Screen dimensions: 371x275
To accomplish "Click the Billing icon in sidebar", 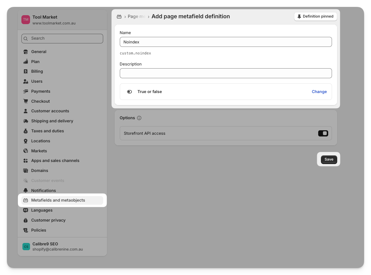I will coord(26,72).
